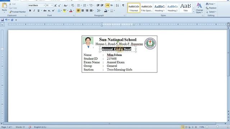This screenshot has height=129, width=230.
Task: Toggle superscript formatting
Action: tap(53, 10)
